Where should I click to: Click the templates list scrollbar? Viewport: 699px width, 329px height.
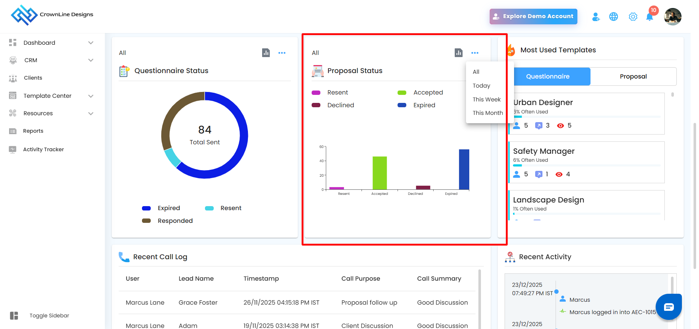pos(672,95)
